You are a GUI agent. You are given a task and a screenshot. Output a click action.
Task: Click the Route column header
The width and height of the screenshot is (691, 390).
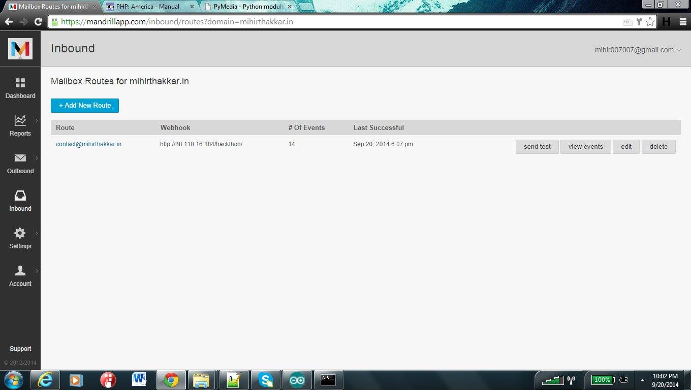[65, 127]
